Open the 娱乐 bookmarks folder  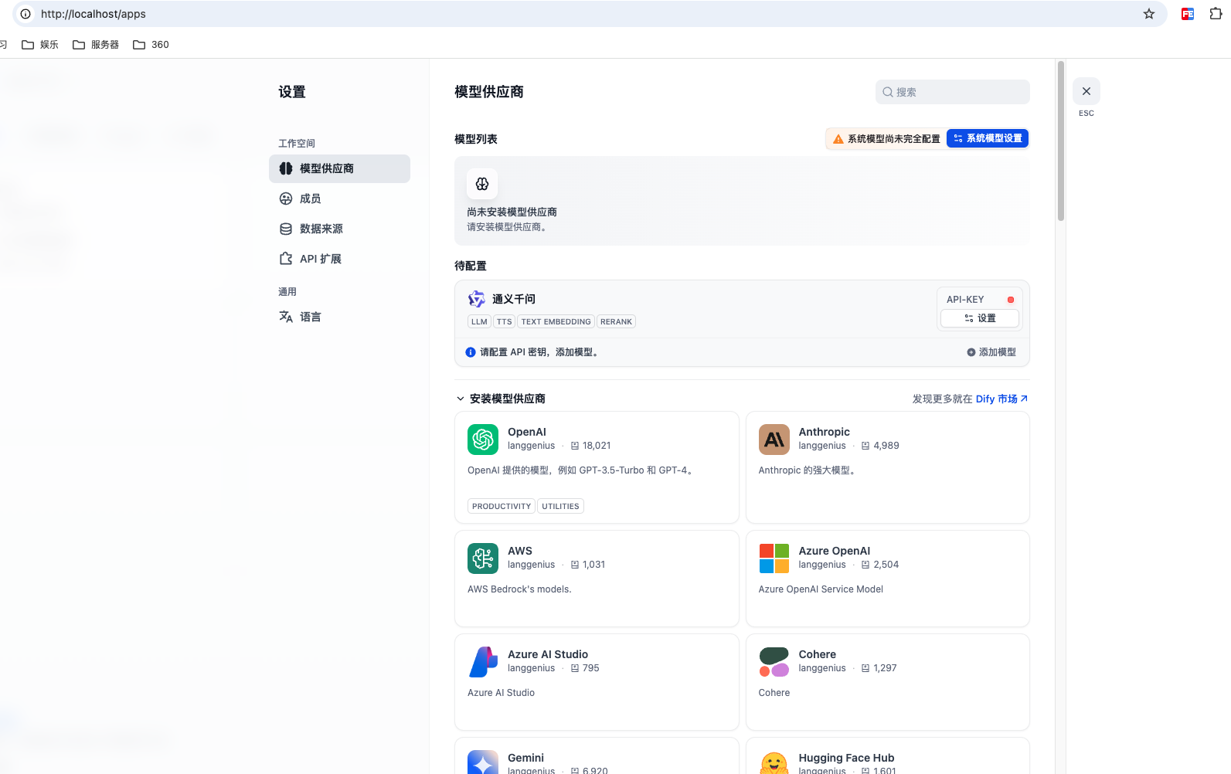click(40, 45)
